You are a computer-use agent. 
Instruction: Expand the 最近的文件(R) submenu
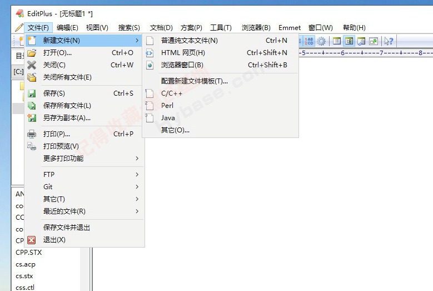pyautogui.click(x=84, y=211)
